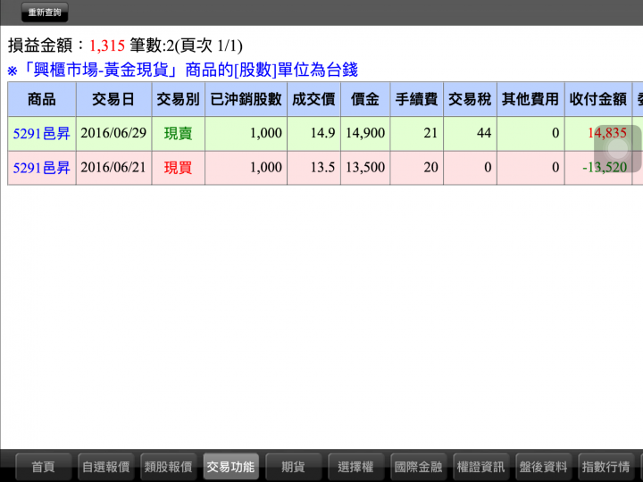
Task: Select amount cell 14,900
Action: point(365,133)
